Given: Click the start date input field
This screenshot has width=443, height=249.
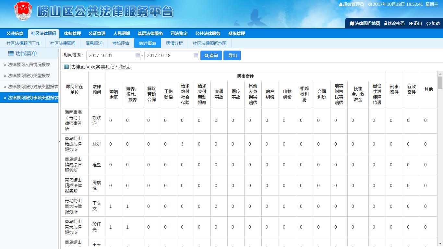Looking at the screenshot, I should tap(110, 55).
